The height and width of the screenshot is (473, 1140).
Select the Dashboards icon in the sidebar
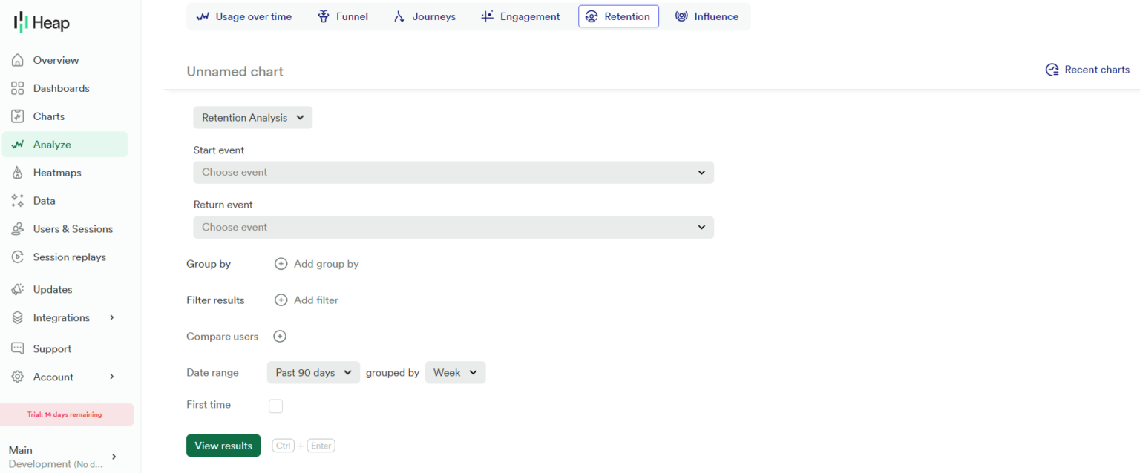59,87
